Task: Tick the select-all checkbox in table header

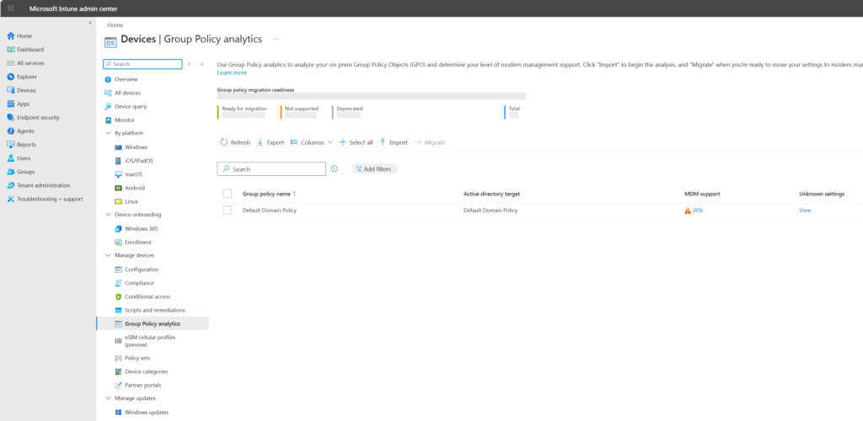Action: [x=228, y=194]
